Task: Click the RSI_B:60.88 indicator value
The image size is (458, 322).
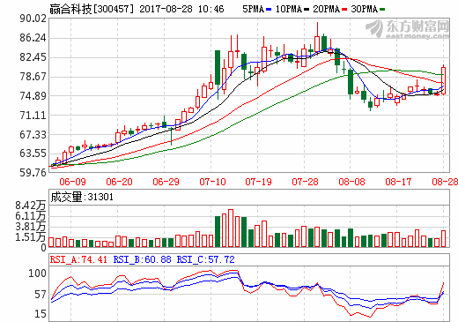Action: (142, 259)
